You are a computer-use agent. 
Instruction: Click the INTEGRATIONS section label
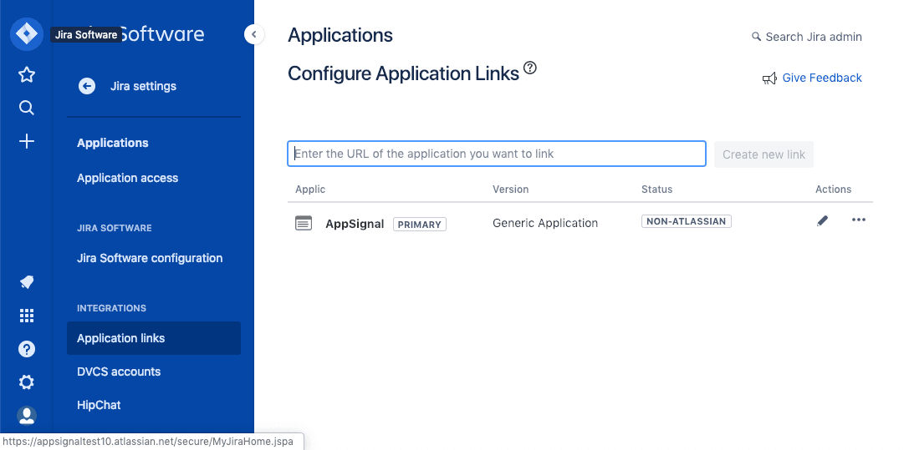111,308
